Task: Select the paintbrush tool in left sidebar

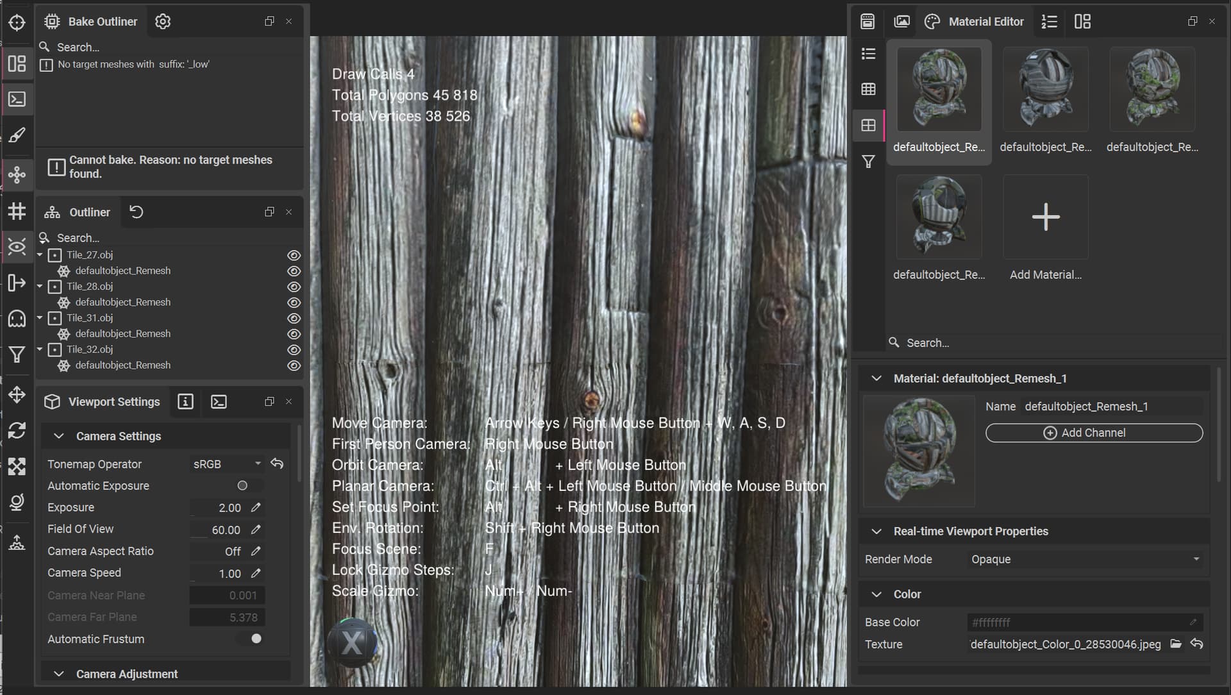Action: (x=17, y=135)
